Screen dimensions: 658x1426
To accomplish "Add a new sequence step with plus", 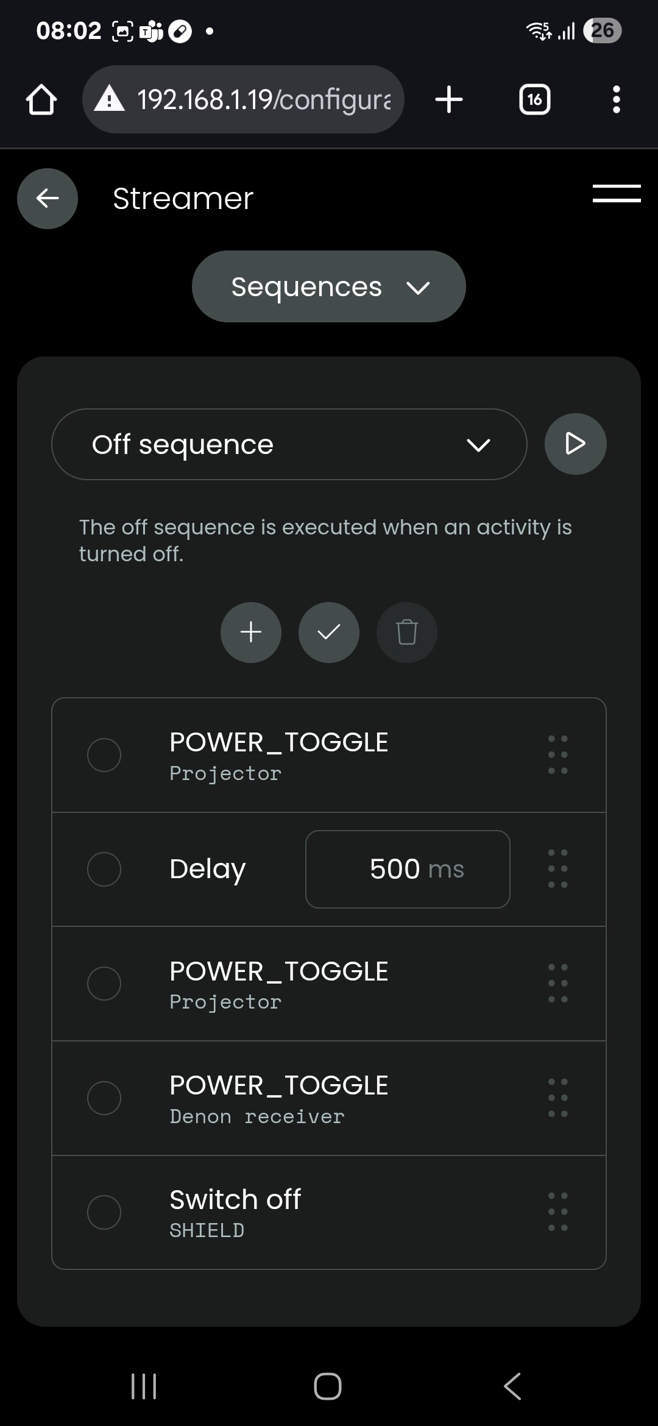I will (251, 633).
